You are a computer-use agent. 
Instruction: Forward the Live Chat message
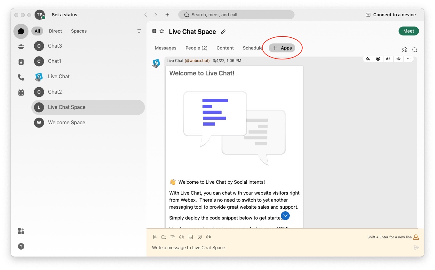pos(399,59)
